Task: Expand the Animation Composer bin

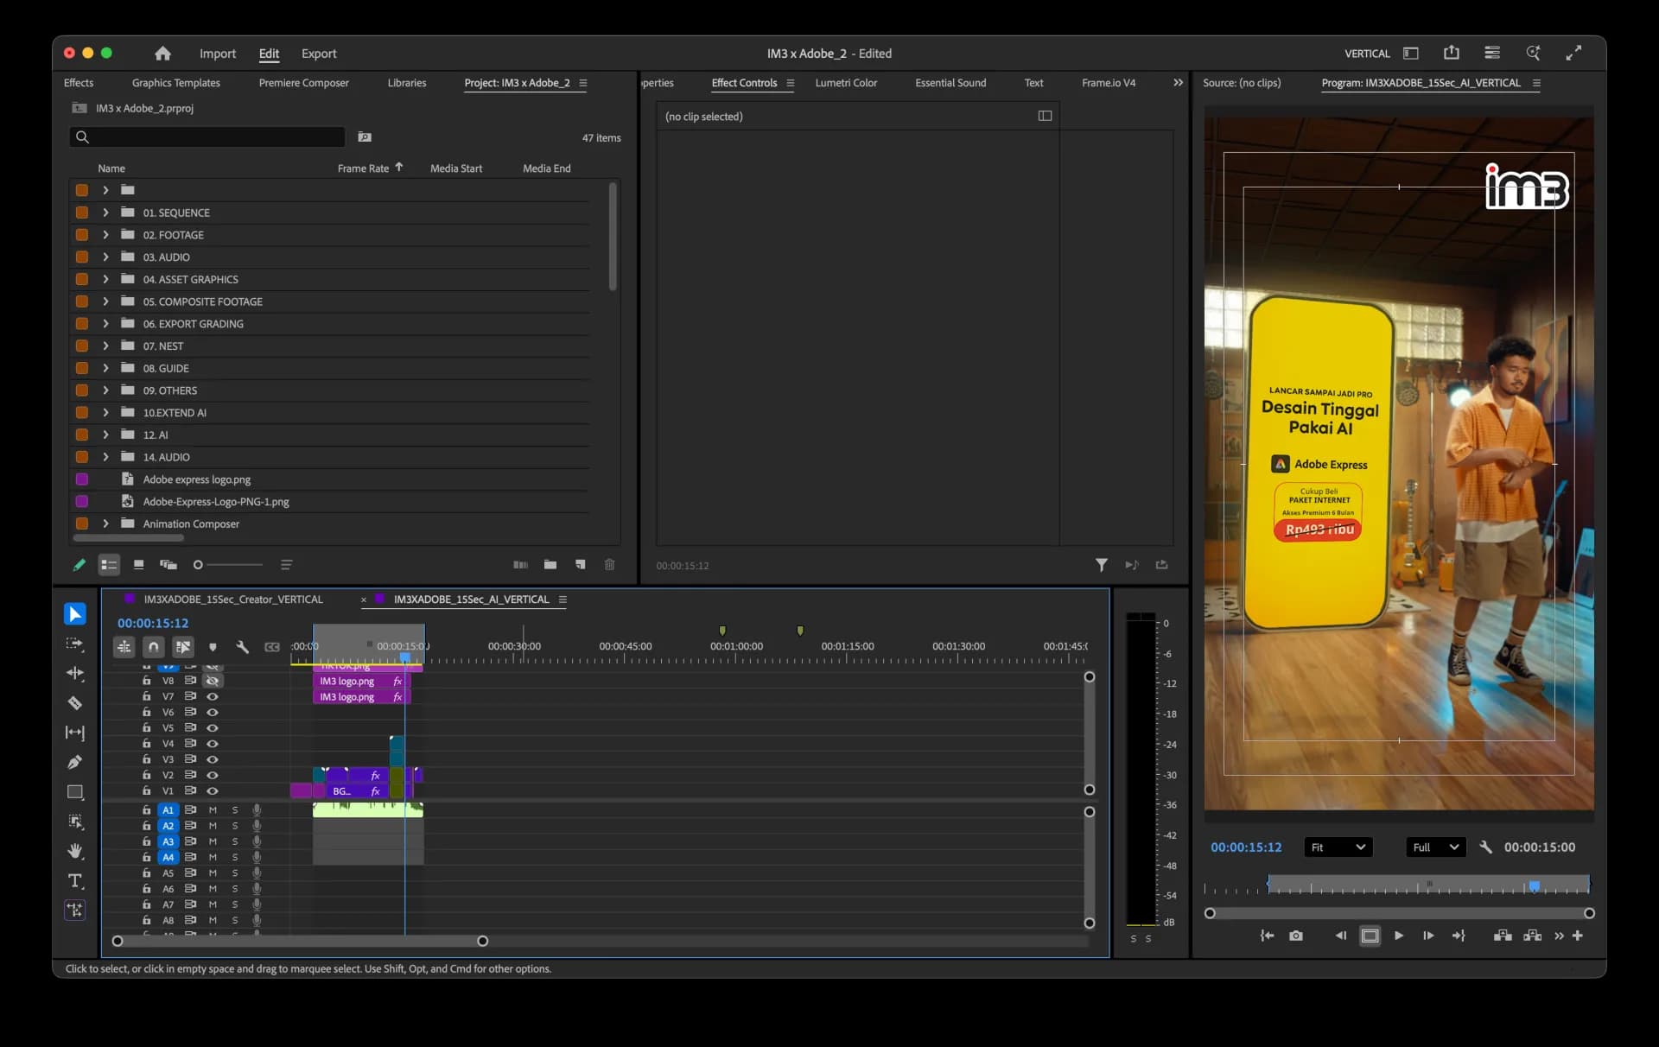Action: pos(105,523)
